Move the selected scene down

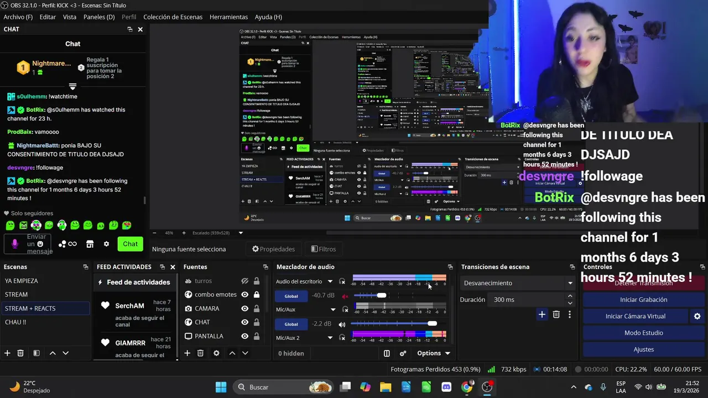[65, 353]
